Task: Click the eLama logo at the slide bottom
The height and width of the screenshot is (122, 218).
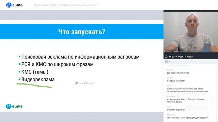Action: click(x=14, y=106)
